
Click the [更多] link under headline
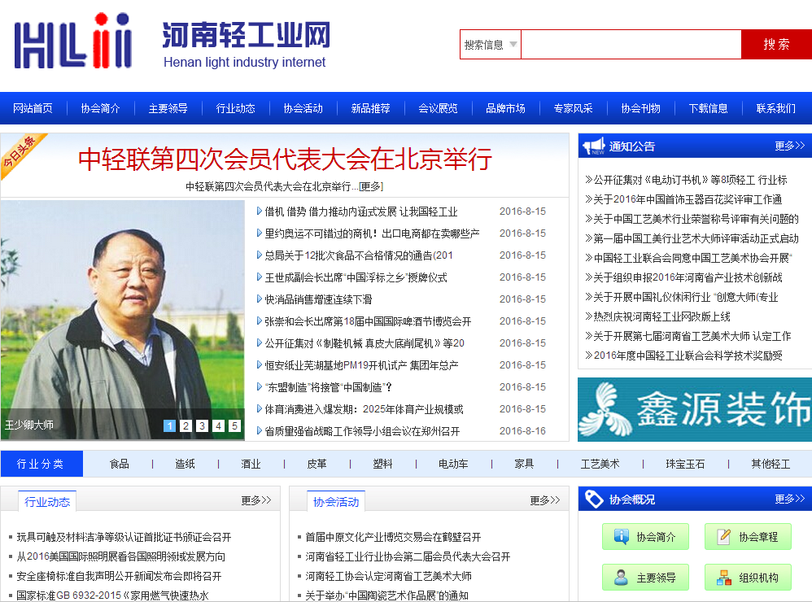pos(371,186)
